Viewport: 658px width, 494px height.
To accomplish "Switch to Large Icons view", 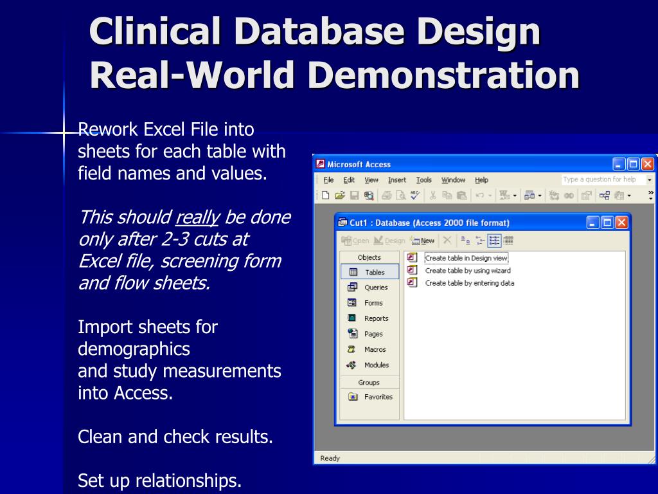I will tap(465, 241).
